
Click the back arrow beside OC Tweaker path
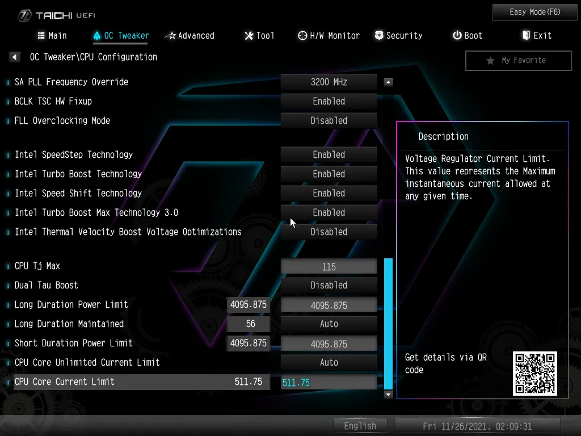tap(14, 57)
